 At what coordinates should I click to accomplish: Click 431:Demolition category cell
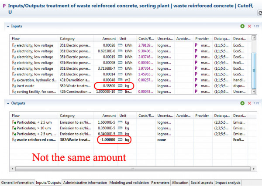76,80
